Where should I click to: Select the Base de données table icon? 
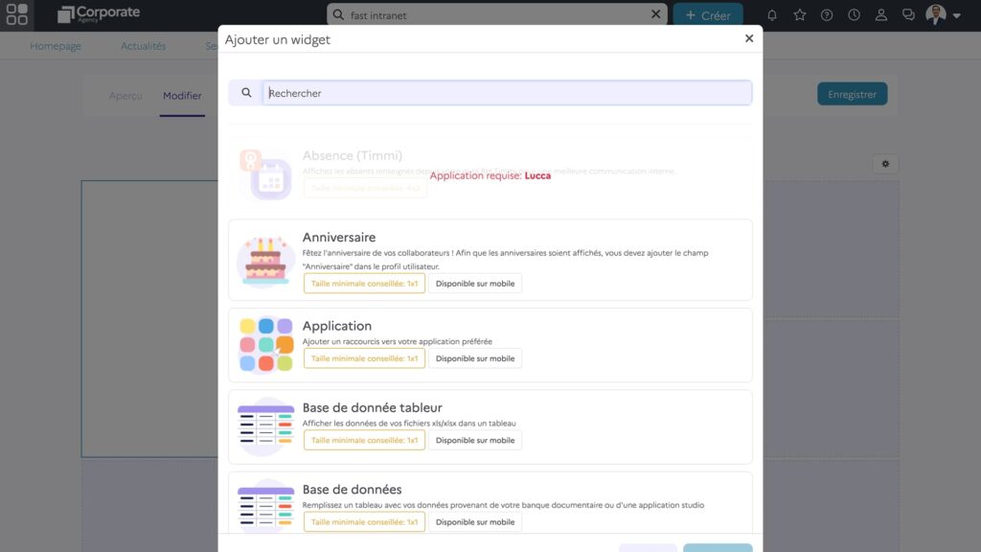[x=266, y=507]
